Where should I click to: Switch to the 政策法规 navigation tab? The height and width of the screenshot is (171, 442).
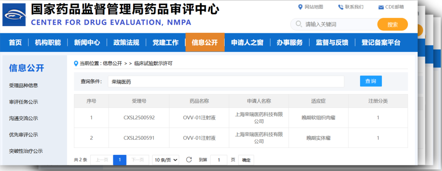[x=126, y=42]
